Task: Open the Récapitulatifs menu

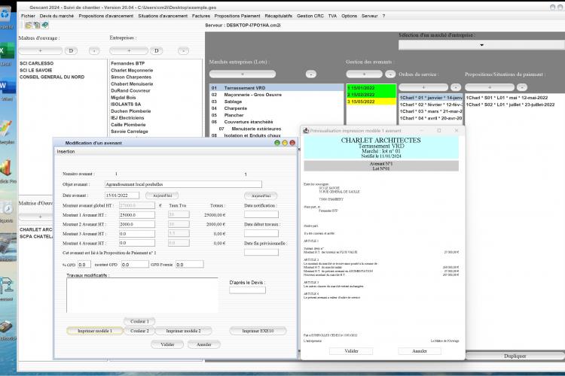Action: pyautogui.click(x=278, y=16)
